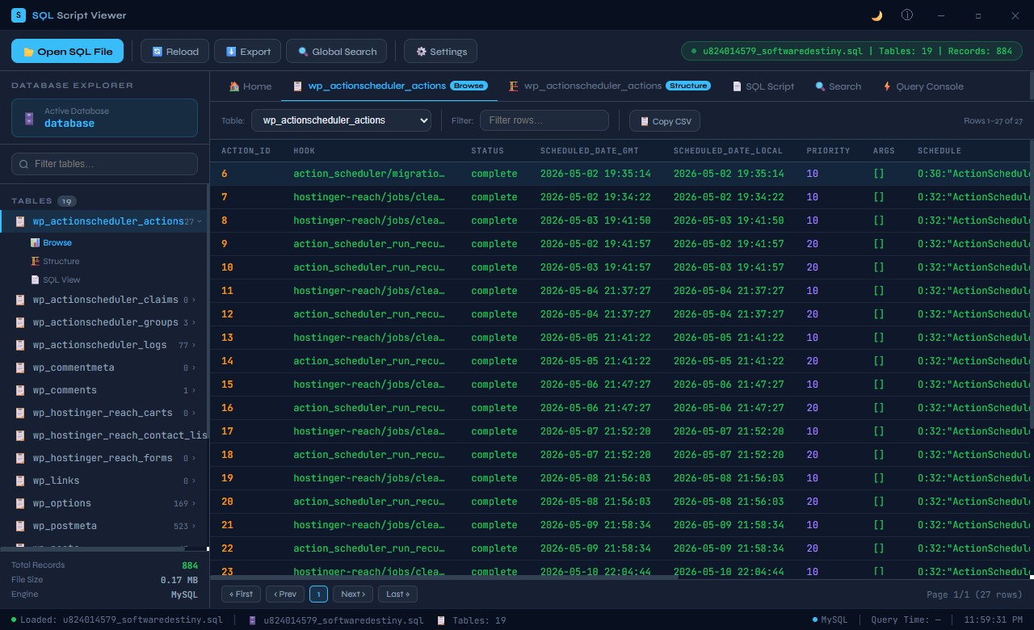Click the horizontal scrollbar below the table
1034x630 pixels.
(444, 577)
